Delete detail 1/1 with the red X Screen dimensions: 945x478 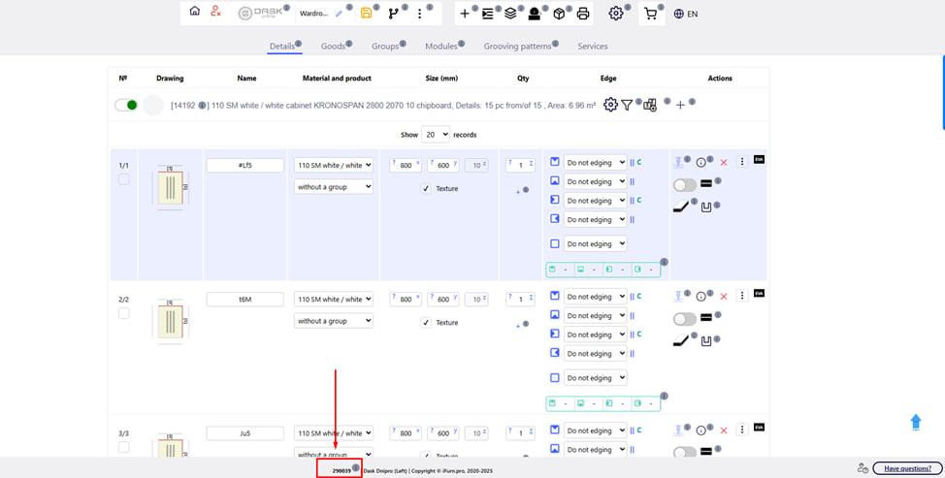point(724,163)
